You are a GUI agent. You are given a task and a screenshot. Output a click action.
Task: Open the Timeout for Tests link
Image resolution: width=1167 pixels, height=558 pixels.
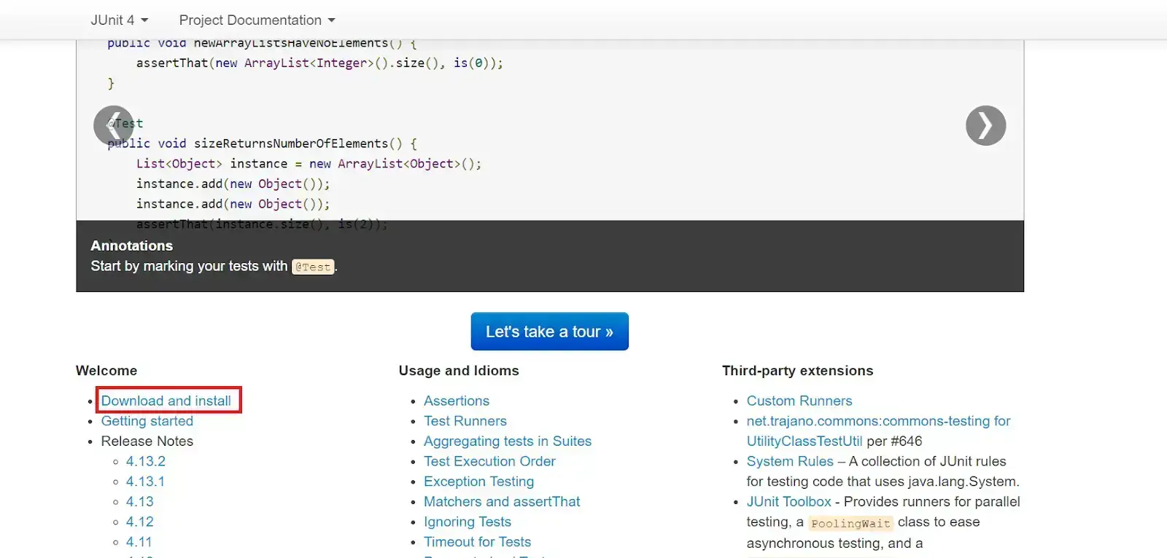point(478,542)
